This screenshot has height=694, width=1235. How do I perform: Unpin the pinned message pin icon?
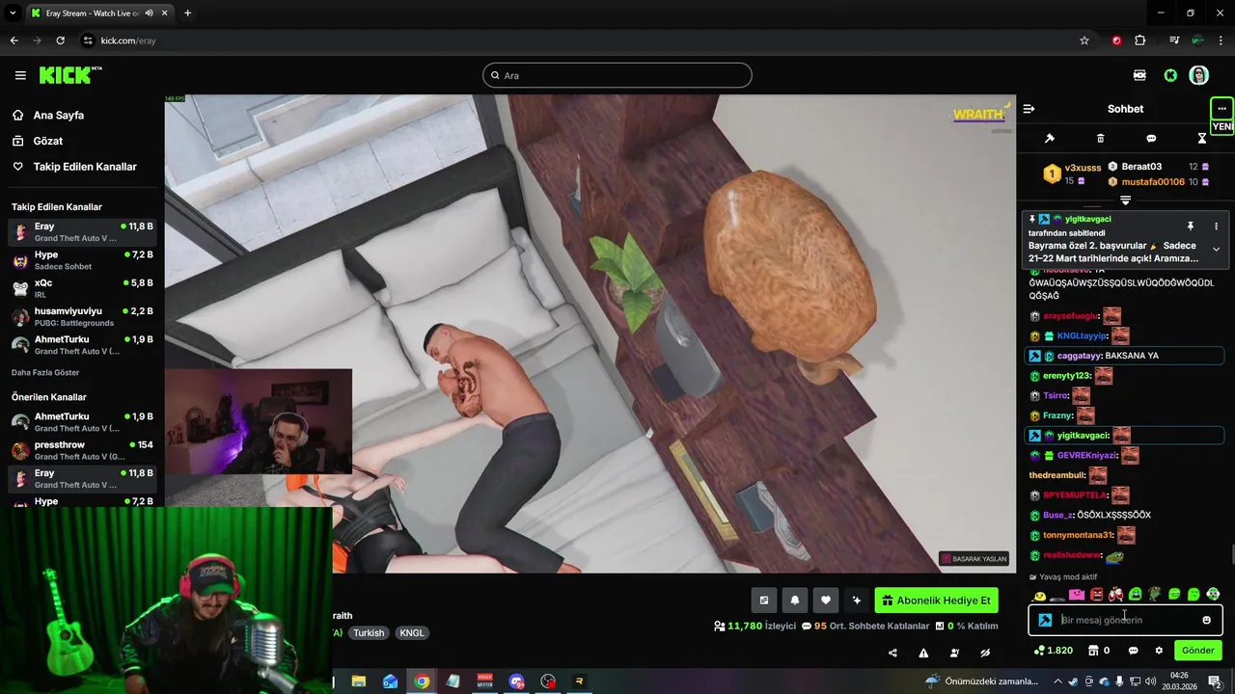pyautogui.click(x=1191, y=226)
